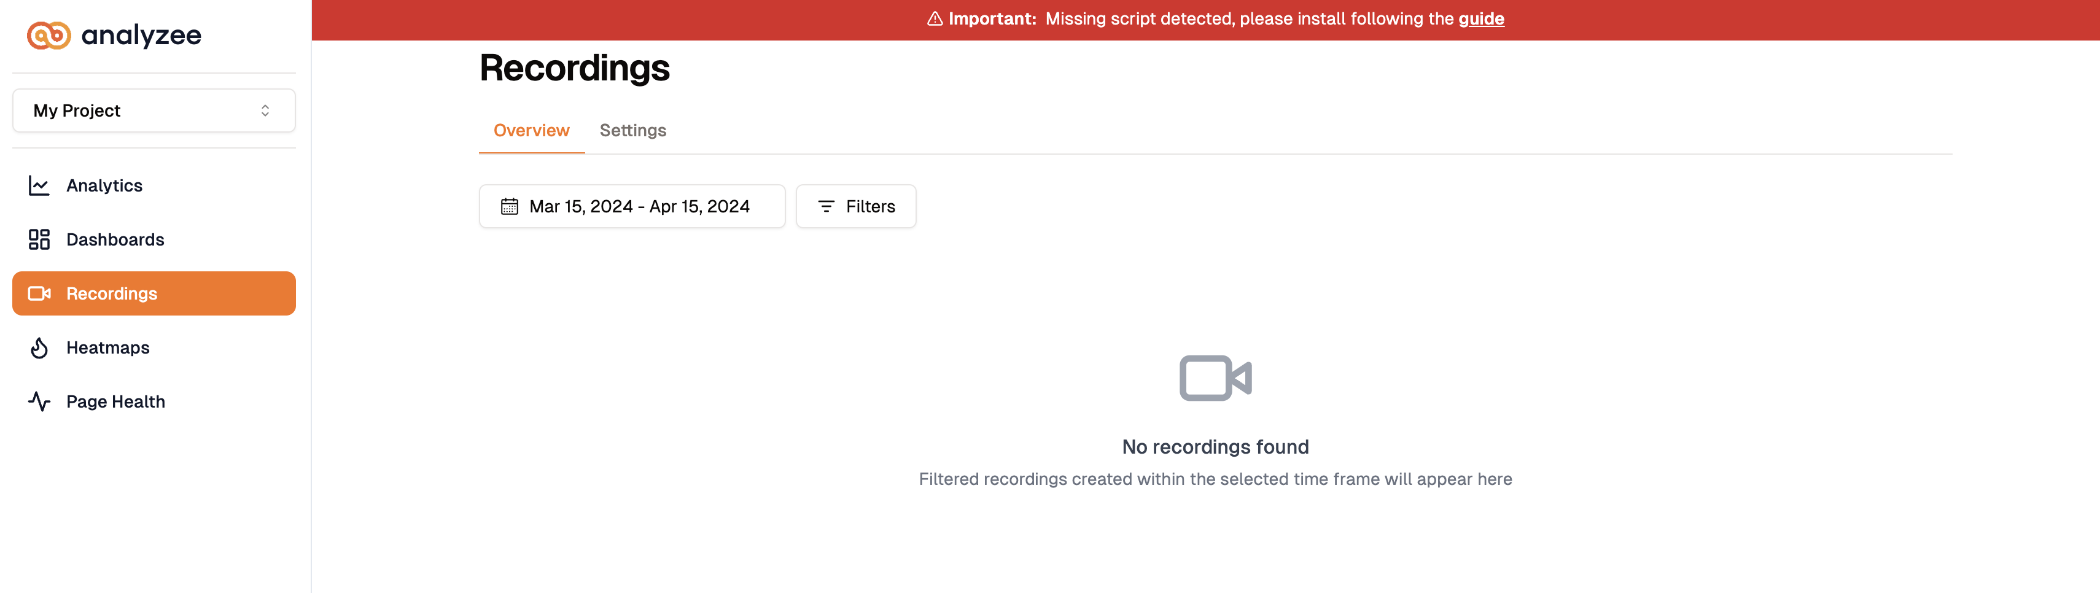2100x593 pixels.
Task: Click the Page Health pulse icon
Action: (39, 401)
